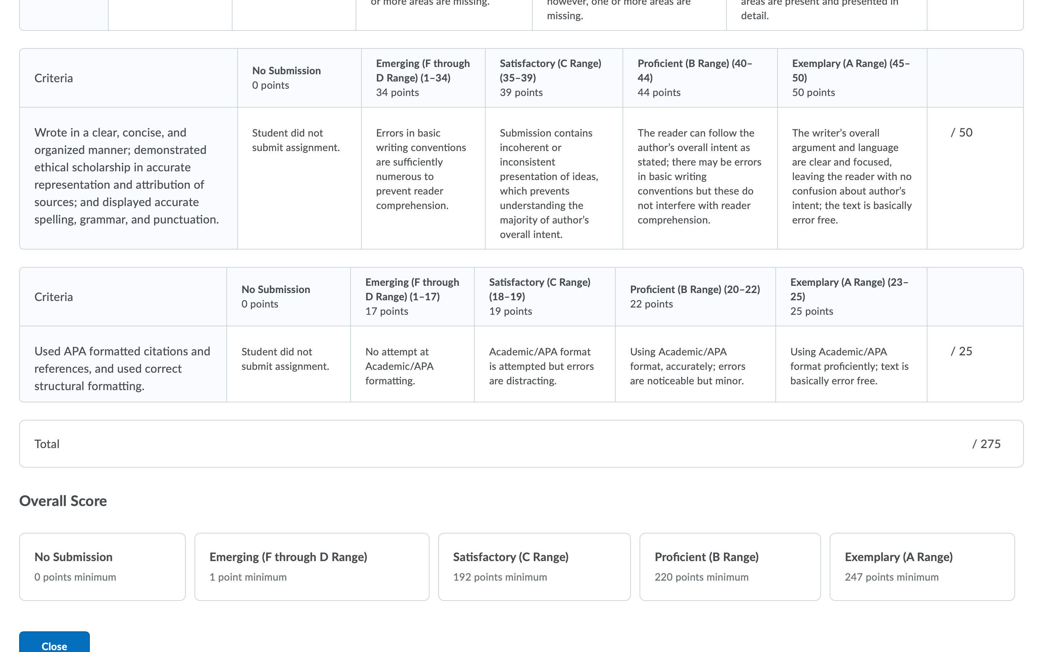The height and width of the screenshot is (652, 1043).
Task: Select the Emerging 34 points level header
Action: 423,78
